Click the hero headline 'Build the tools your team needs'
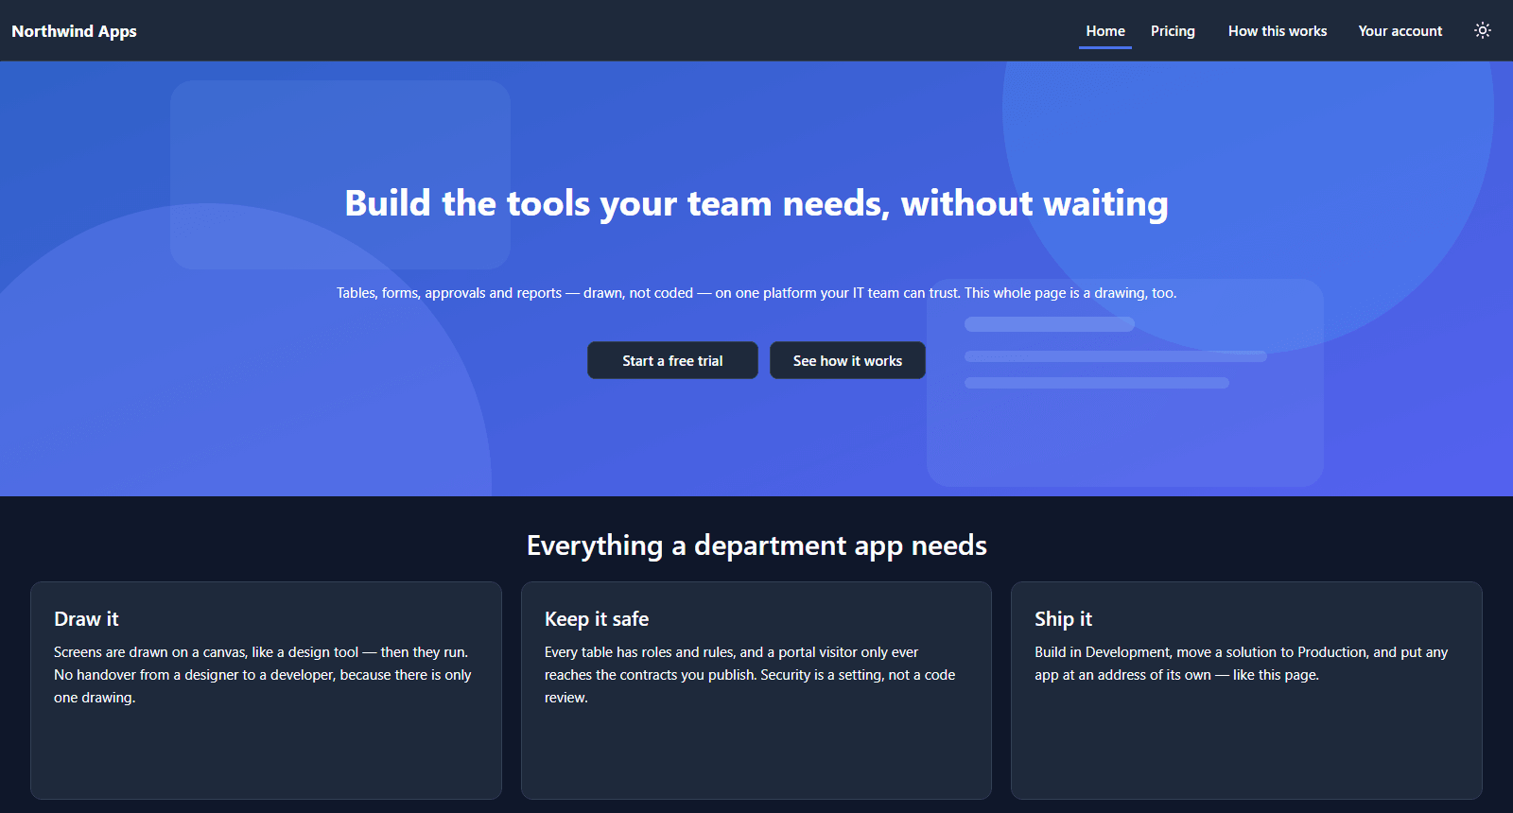 click(x=756, y=203)
